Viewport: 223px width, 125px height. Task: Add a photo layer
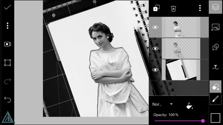[215, 27]
